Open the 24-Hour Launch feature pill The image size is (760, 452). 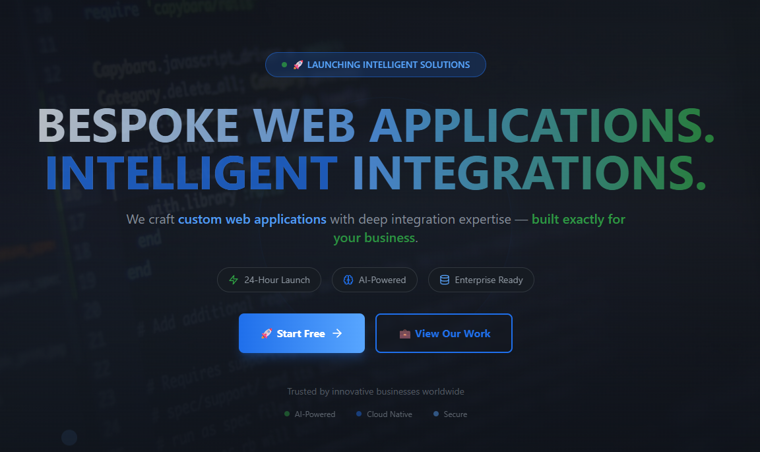(269, 280)
